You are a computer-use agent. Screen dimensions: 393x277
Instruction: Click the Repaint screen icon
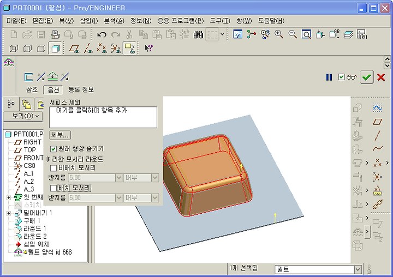pos(237,34)
